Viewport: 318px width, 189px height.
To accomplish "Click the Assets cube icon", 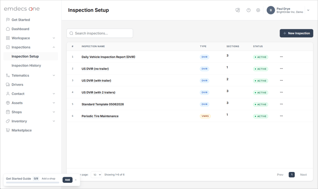I will (x=8, y=103).
